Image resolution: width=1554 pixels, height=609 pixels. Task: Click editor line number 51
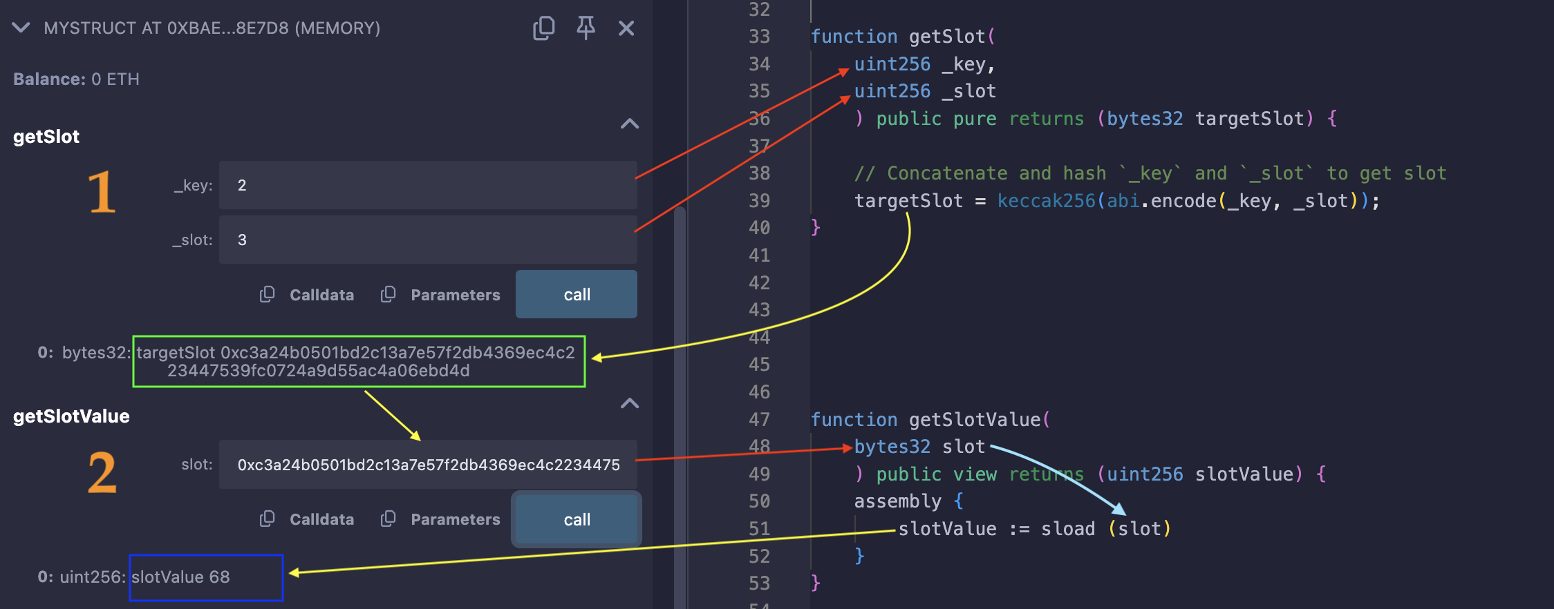coord(759,529)
